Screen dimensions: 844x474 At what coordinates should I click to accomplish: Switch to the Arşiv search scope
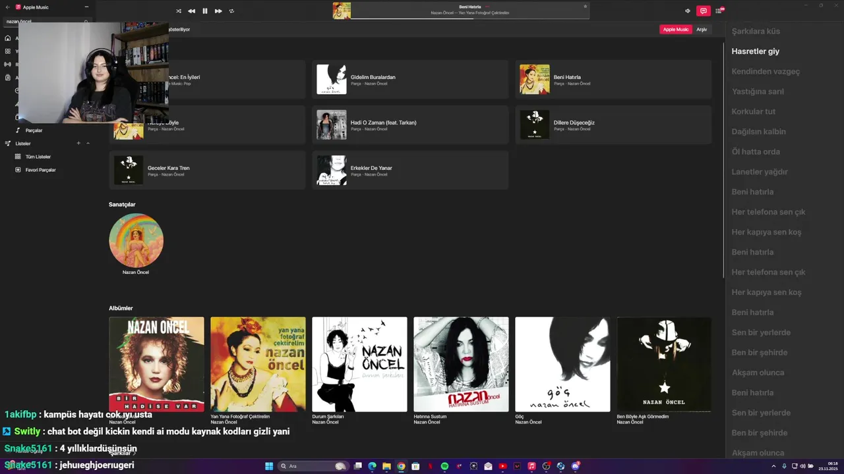pyautogui.click(x=702, y=30)
